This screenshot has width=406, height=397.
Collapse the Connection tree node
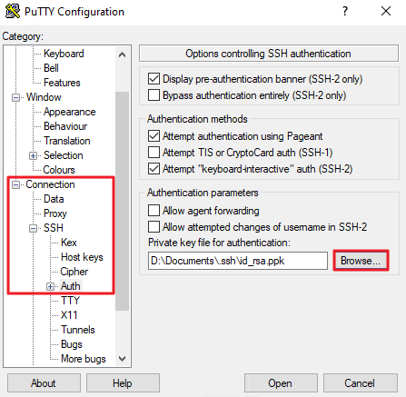(15, 184)
